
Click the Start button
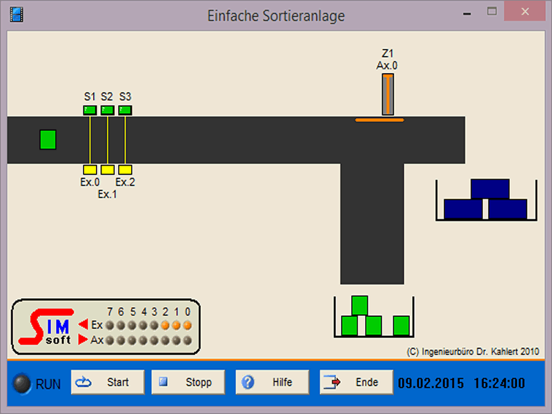tap(108, 382)
